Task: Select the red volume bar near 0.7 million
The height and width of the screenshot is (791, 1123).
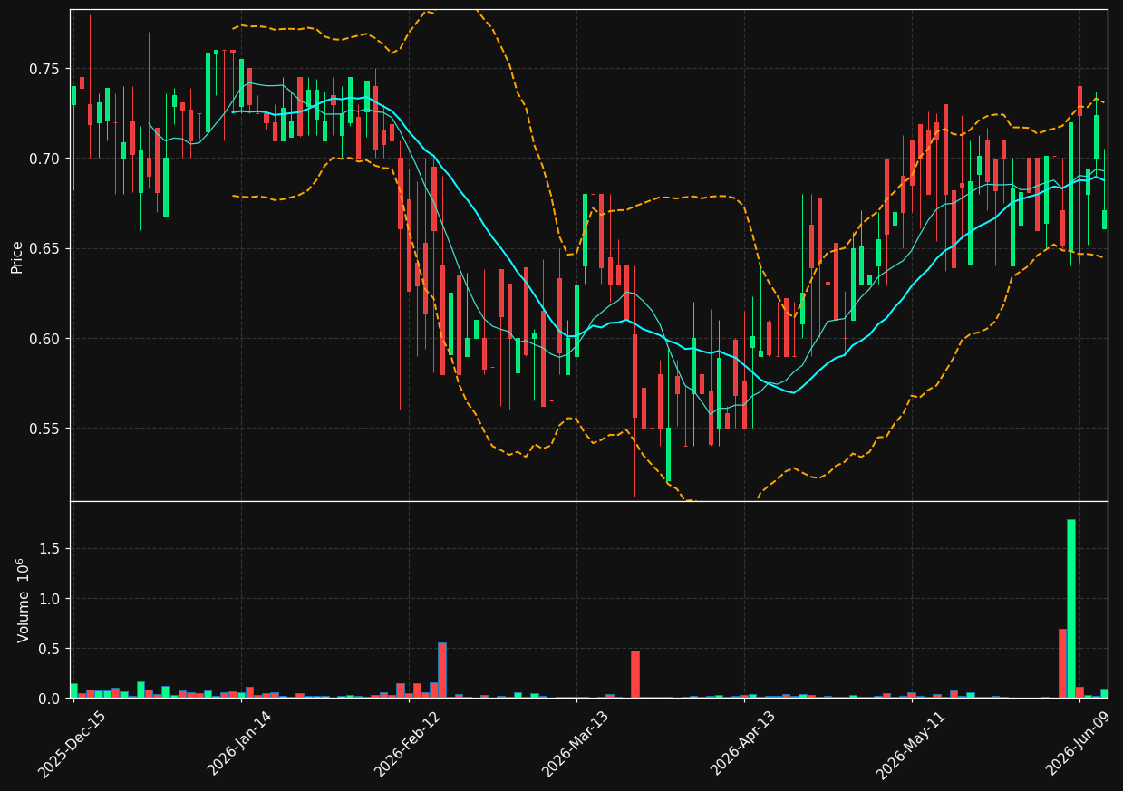Action: tap(1062, 664)
